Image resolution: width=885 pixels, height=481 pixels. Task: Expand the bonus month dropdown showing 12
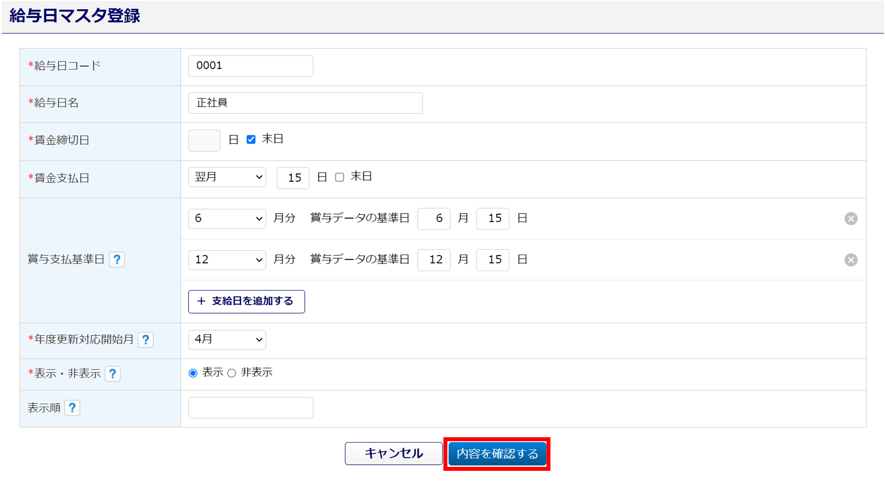click(227, 260)
